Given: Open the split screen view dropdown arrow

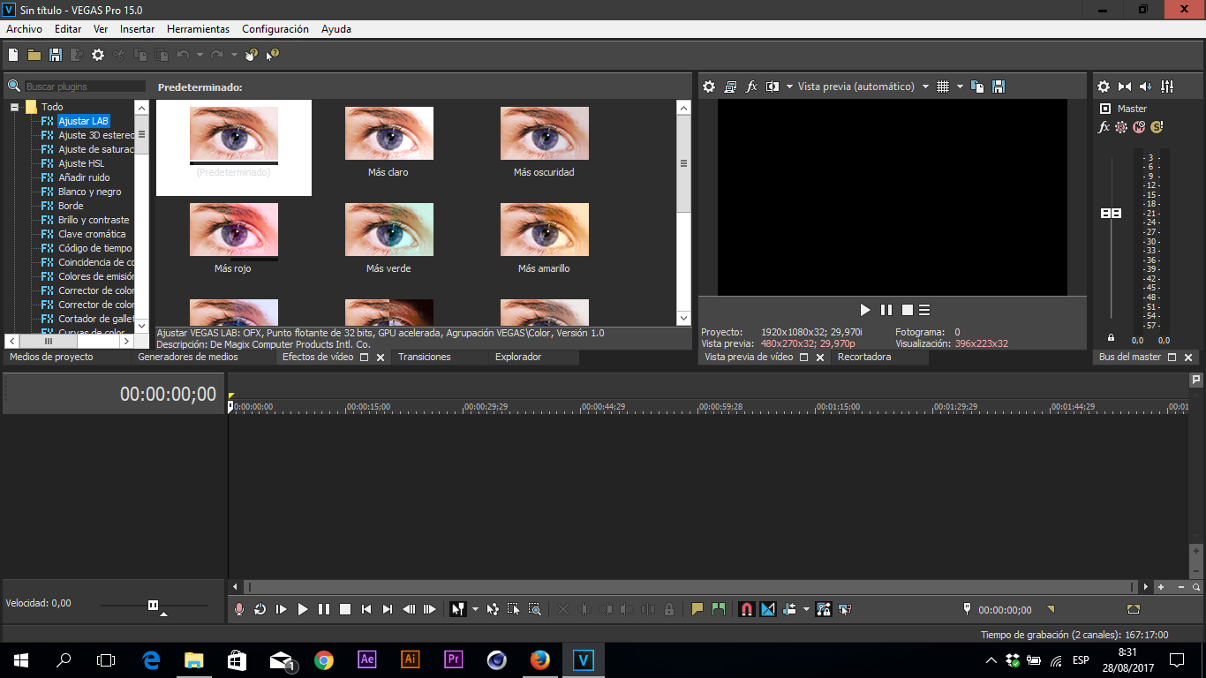Looking at the screenshot, I should (789, 87).
